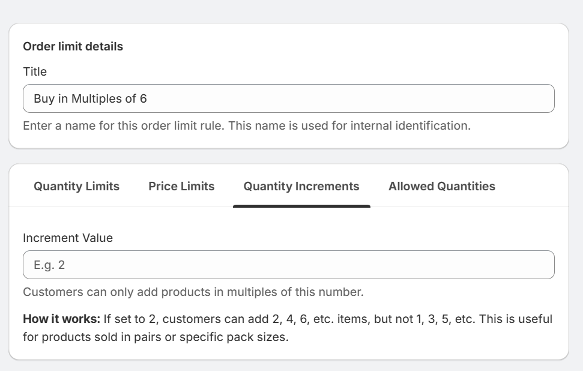
Task: Click the underline beneath Quantity Increments tab
Action: (x=301, y=206)
